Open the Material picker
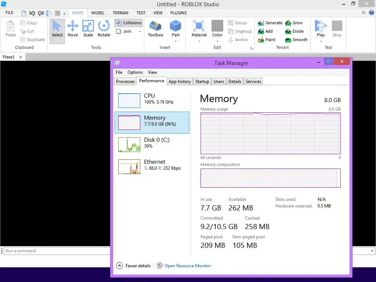The height and width of the screenshot is (282, 376). tap(199, 28)
